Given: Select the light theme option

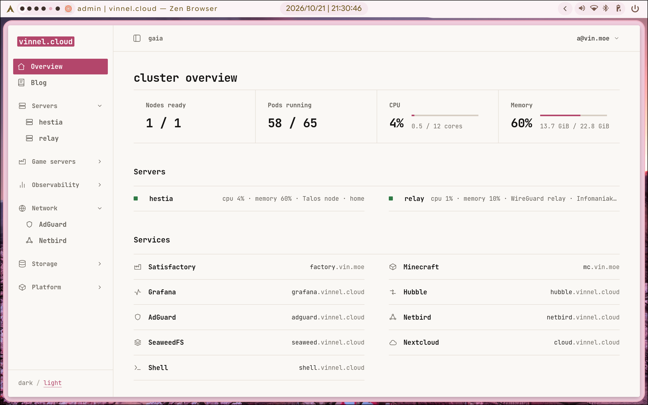Looking at the screenshot, I should 52,383.
